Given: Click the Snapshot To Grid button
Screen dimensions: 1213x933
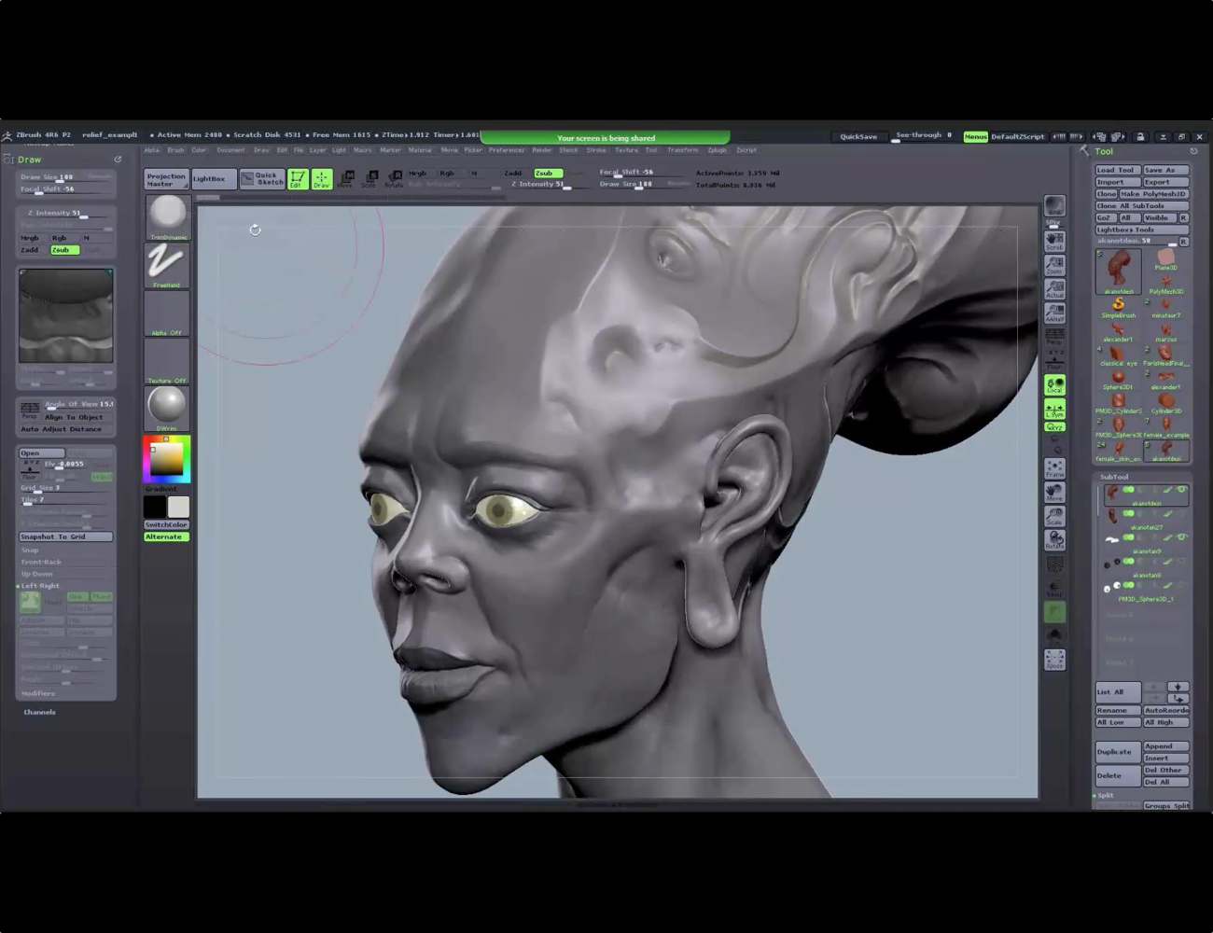Looking at the screenshot, I should (x=66, y=536).
